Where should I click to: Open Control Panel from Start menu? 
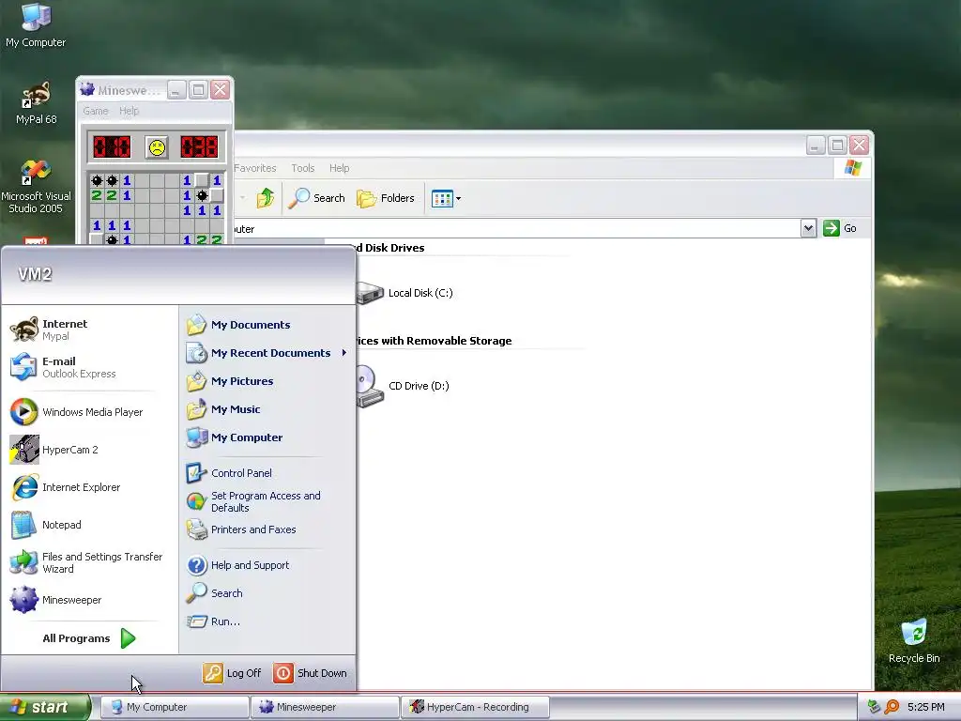(267, 473)
